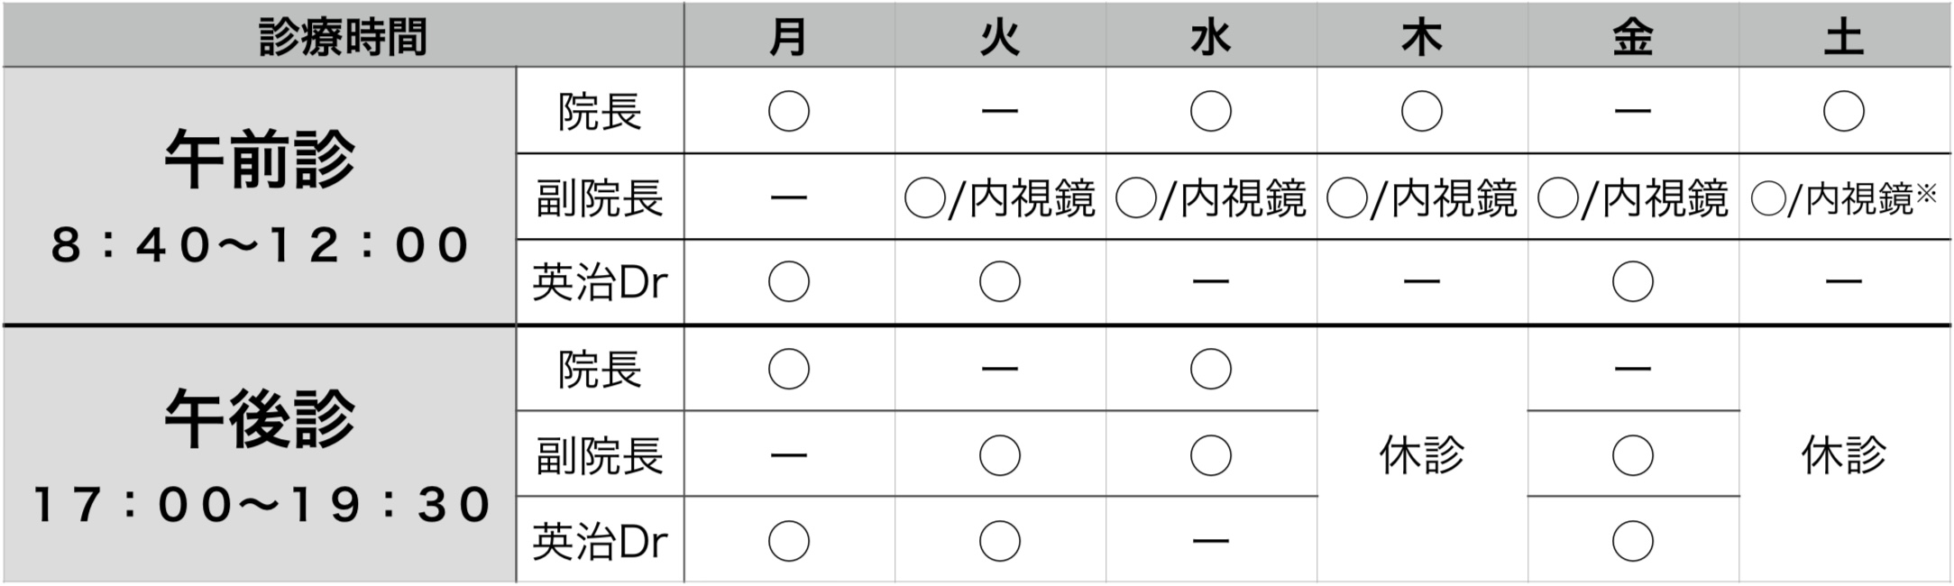Click the 休診 cell under Saturday
This screenshot has width=1954, height=586.
click(x=1843, y=455)
